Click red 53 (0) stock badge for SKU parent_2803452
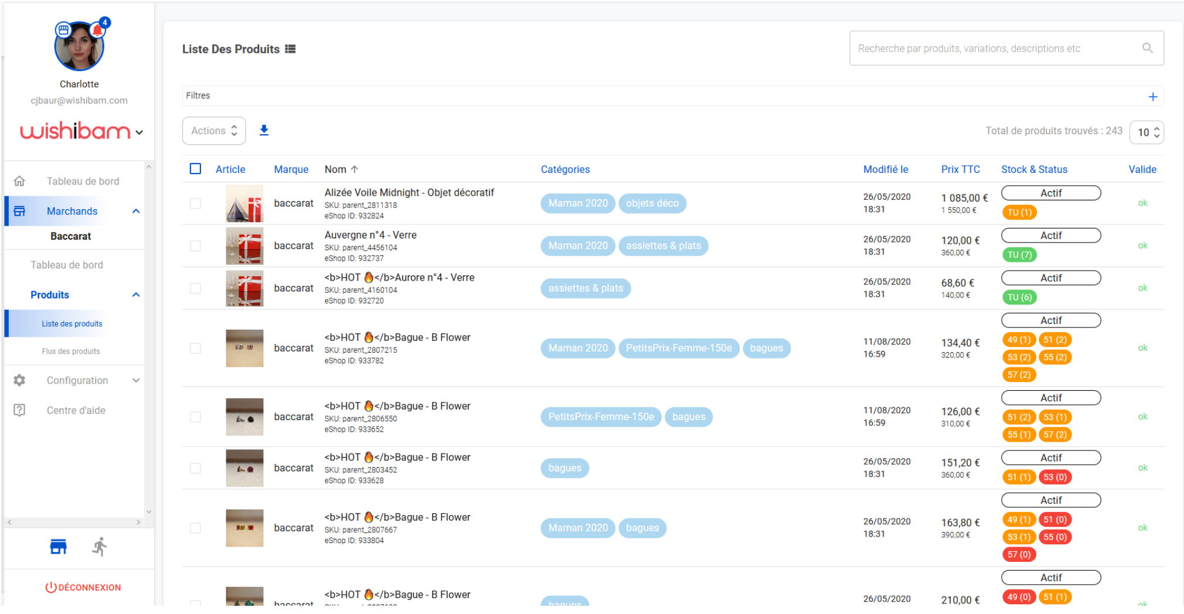1184x614 pixels. 1055,477
